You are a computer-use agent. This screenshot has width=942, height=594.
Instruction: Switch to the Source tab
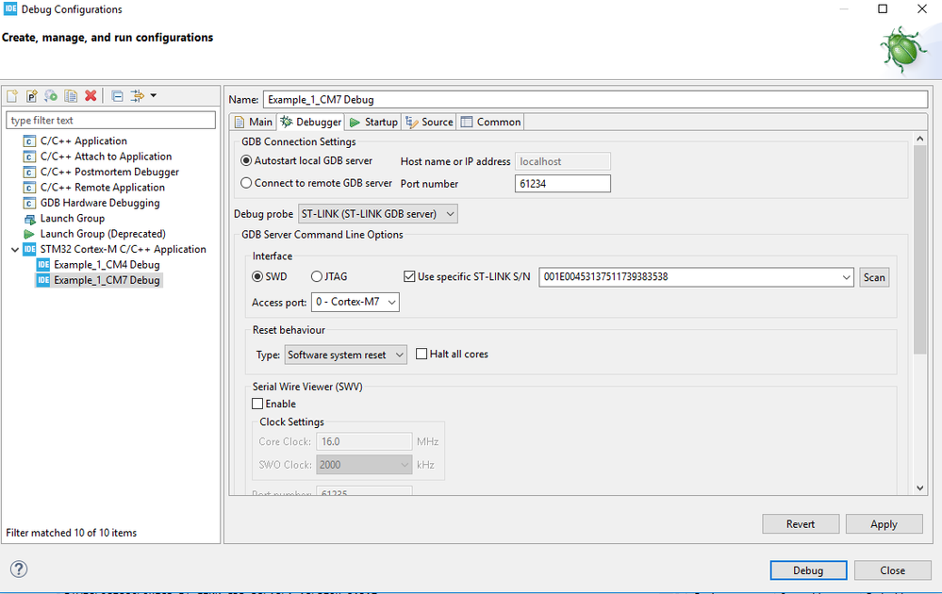(x=429, y=122)
